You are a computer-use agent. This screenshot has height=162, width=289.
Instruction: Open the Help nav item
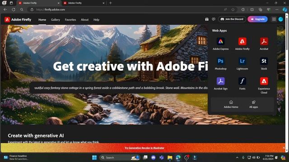pos(96,20)
